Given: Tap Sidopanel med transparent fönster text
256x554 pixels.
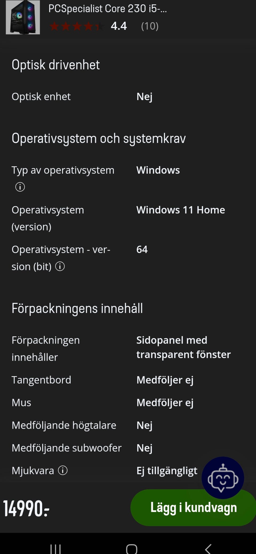Looking at the screenshot, I should (x=183, y=347).
